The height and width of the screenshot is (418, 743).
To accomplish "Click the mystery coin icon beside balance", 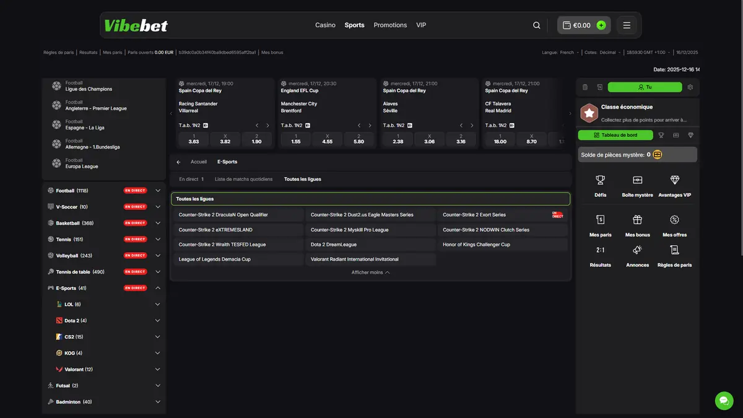I will pyautogui.click(x=657, y=155).
